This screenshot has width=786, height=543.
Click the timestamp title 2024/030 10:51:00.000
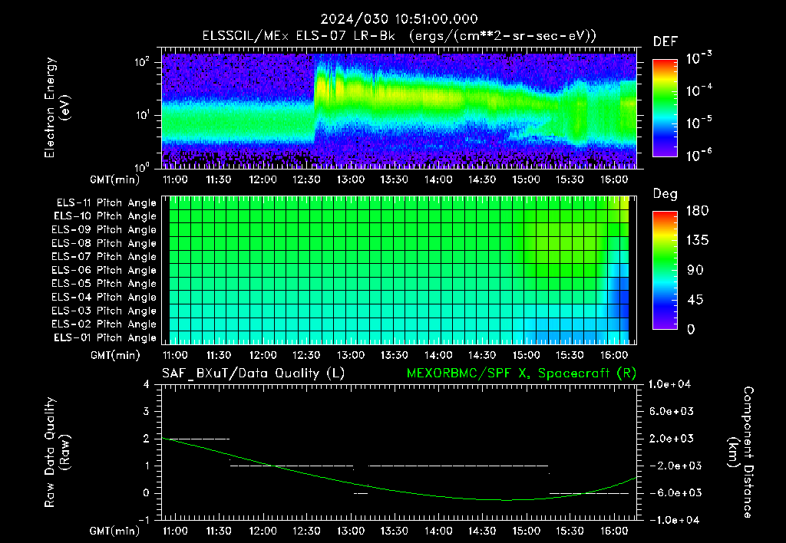tap(399, 19)
